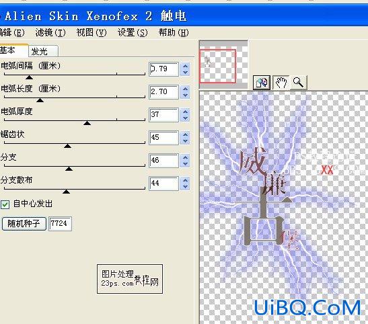Click the 电弧长度 value field 2.70
The image size is (368, 324).
click(163, 92)
